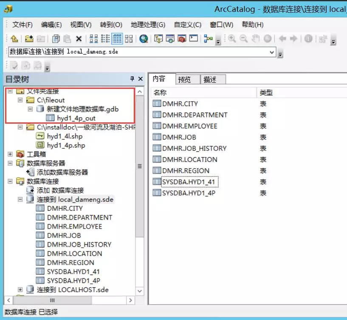Image resolution: width=347 pixels, height=320 pixels.
Task: Select DMHR.EMPLOYEE in contents list
Action: (190, 126)
